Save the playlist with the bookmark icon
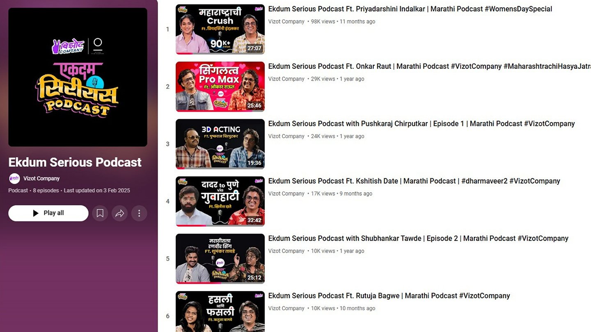Screen dimensions: 591x332 [x=100, y=213]
